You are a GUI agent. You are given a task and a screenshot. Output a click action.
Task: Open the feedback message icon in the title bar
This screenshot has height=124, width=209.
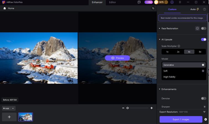click(139, 2)
